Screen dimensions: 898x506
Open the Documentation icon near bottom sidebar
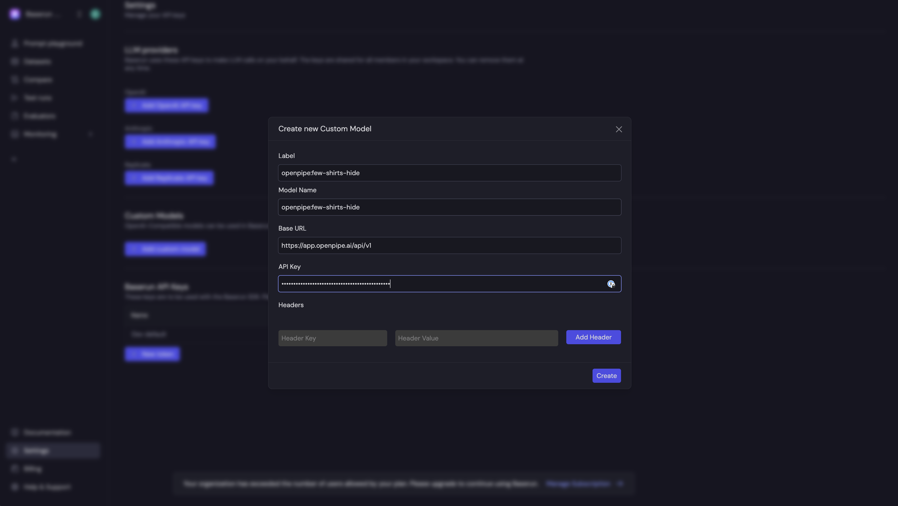click(14, 432)
